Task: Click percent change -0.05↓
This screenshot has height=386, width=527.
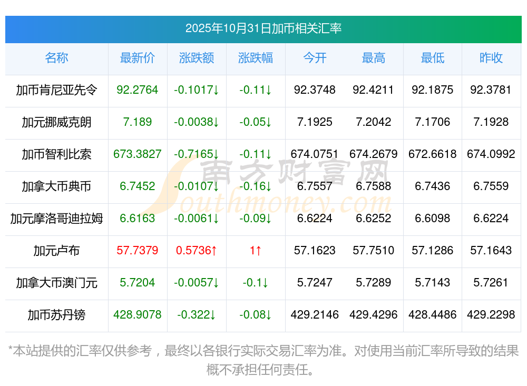Action: pos(256,122)
